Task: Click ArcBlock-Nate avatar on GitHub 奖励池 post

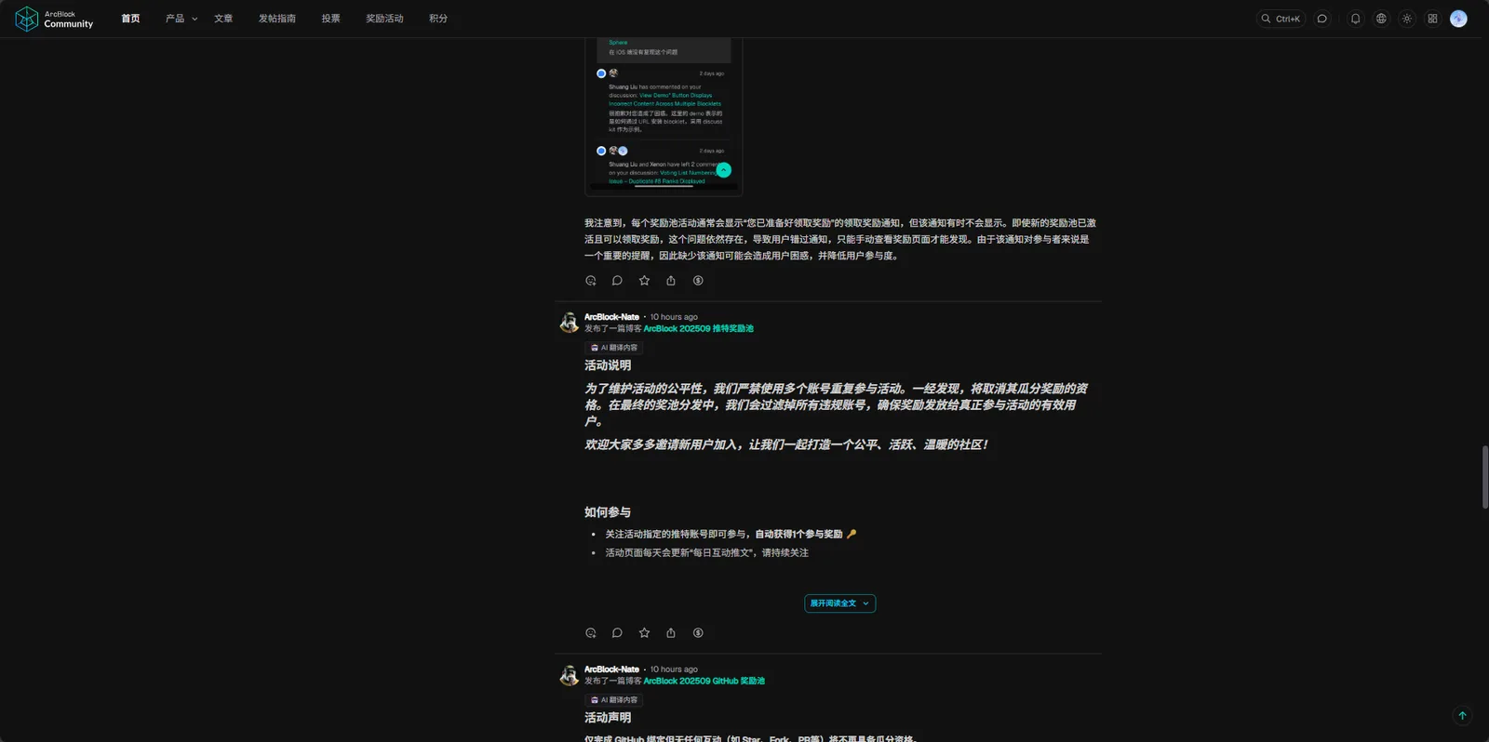Action: [x=569, y=675]
